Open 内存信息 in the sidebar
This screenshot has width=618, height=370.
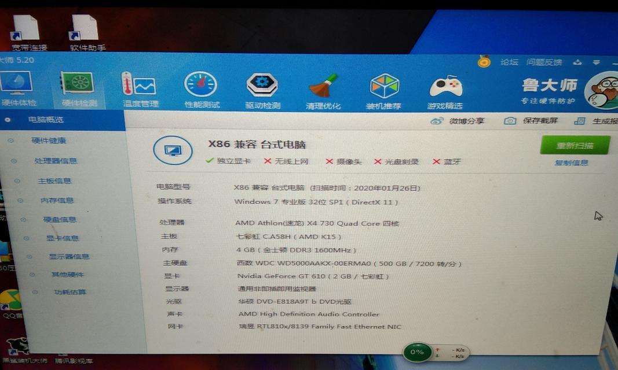(57, 200)
